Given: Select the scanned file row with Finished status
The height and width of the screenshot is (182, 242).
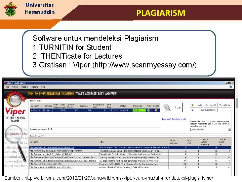Looking at the screenshot, I should [95, 110].
